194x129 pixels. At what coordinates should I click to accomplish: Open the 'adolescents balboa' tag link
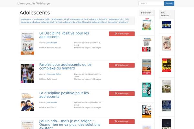point(30,22)
